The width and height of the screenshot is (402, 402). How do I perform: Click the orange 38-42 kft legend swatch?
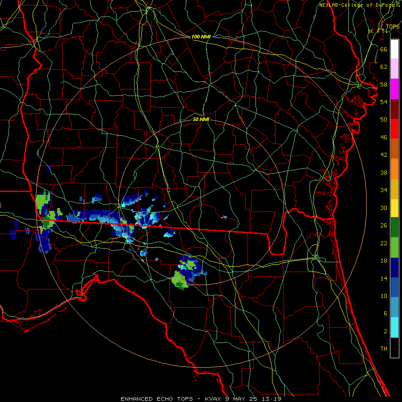point(394,169)
